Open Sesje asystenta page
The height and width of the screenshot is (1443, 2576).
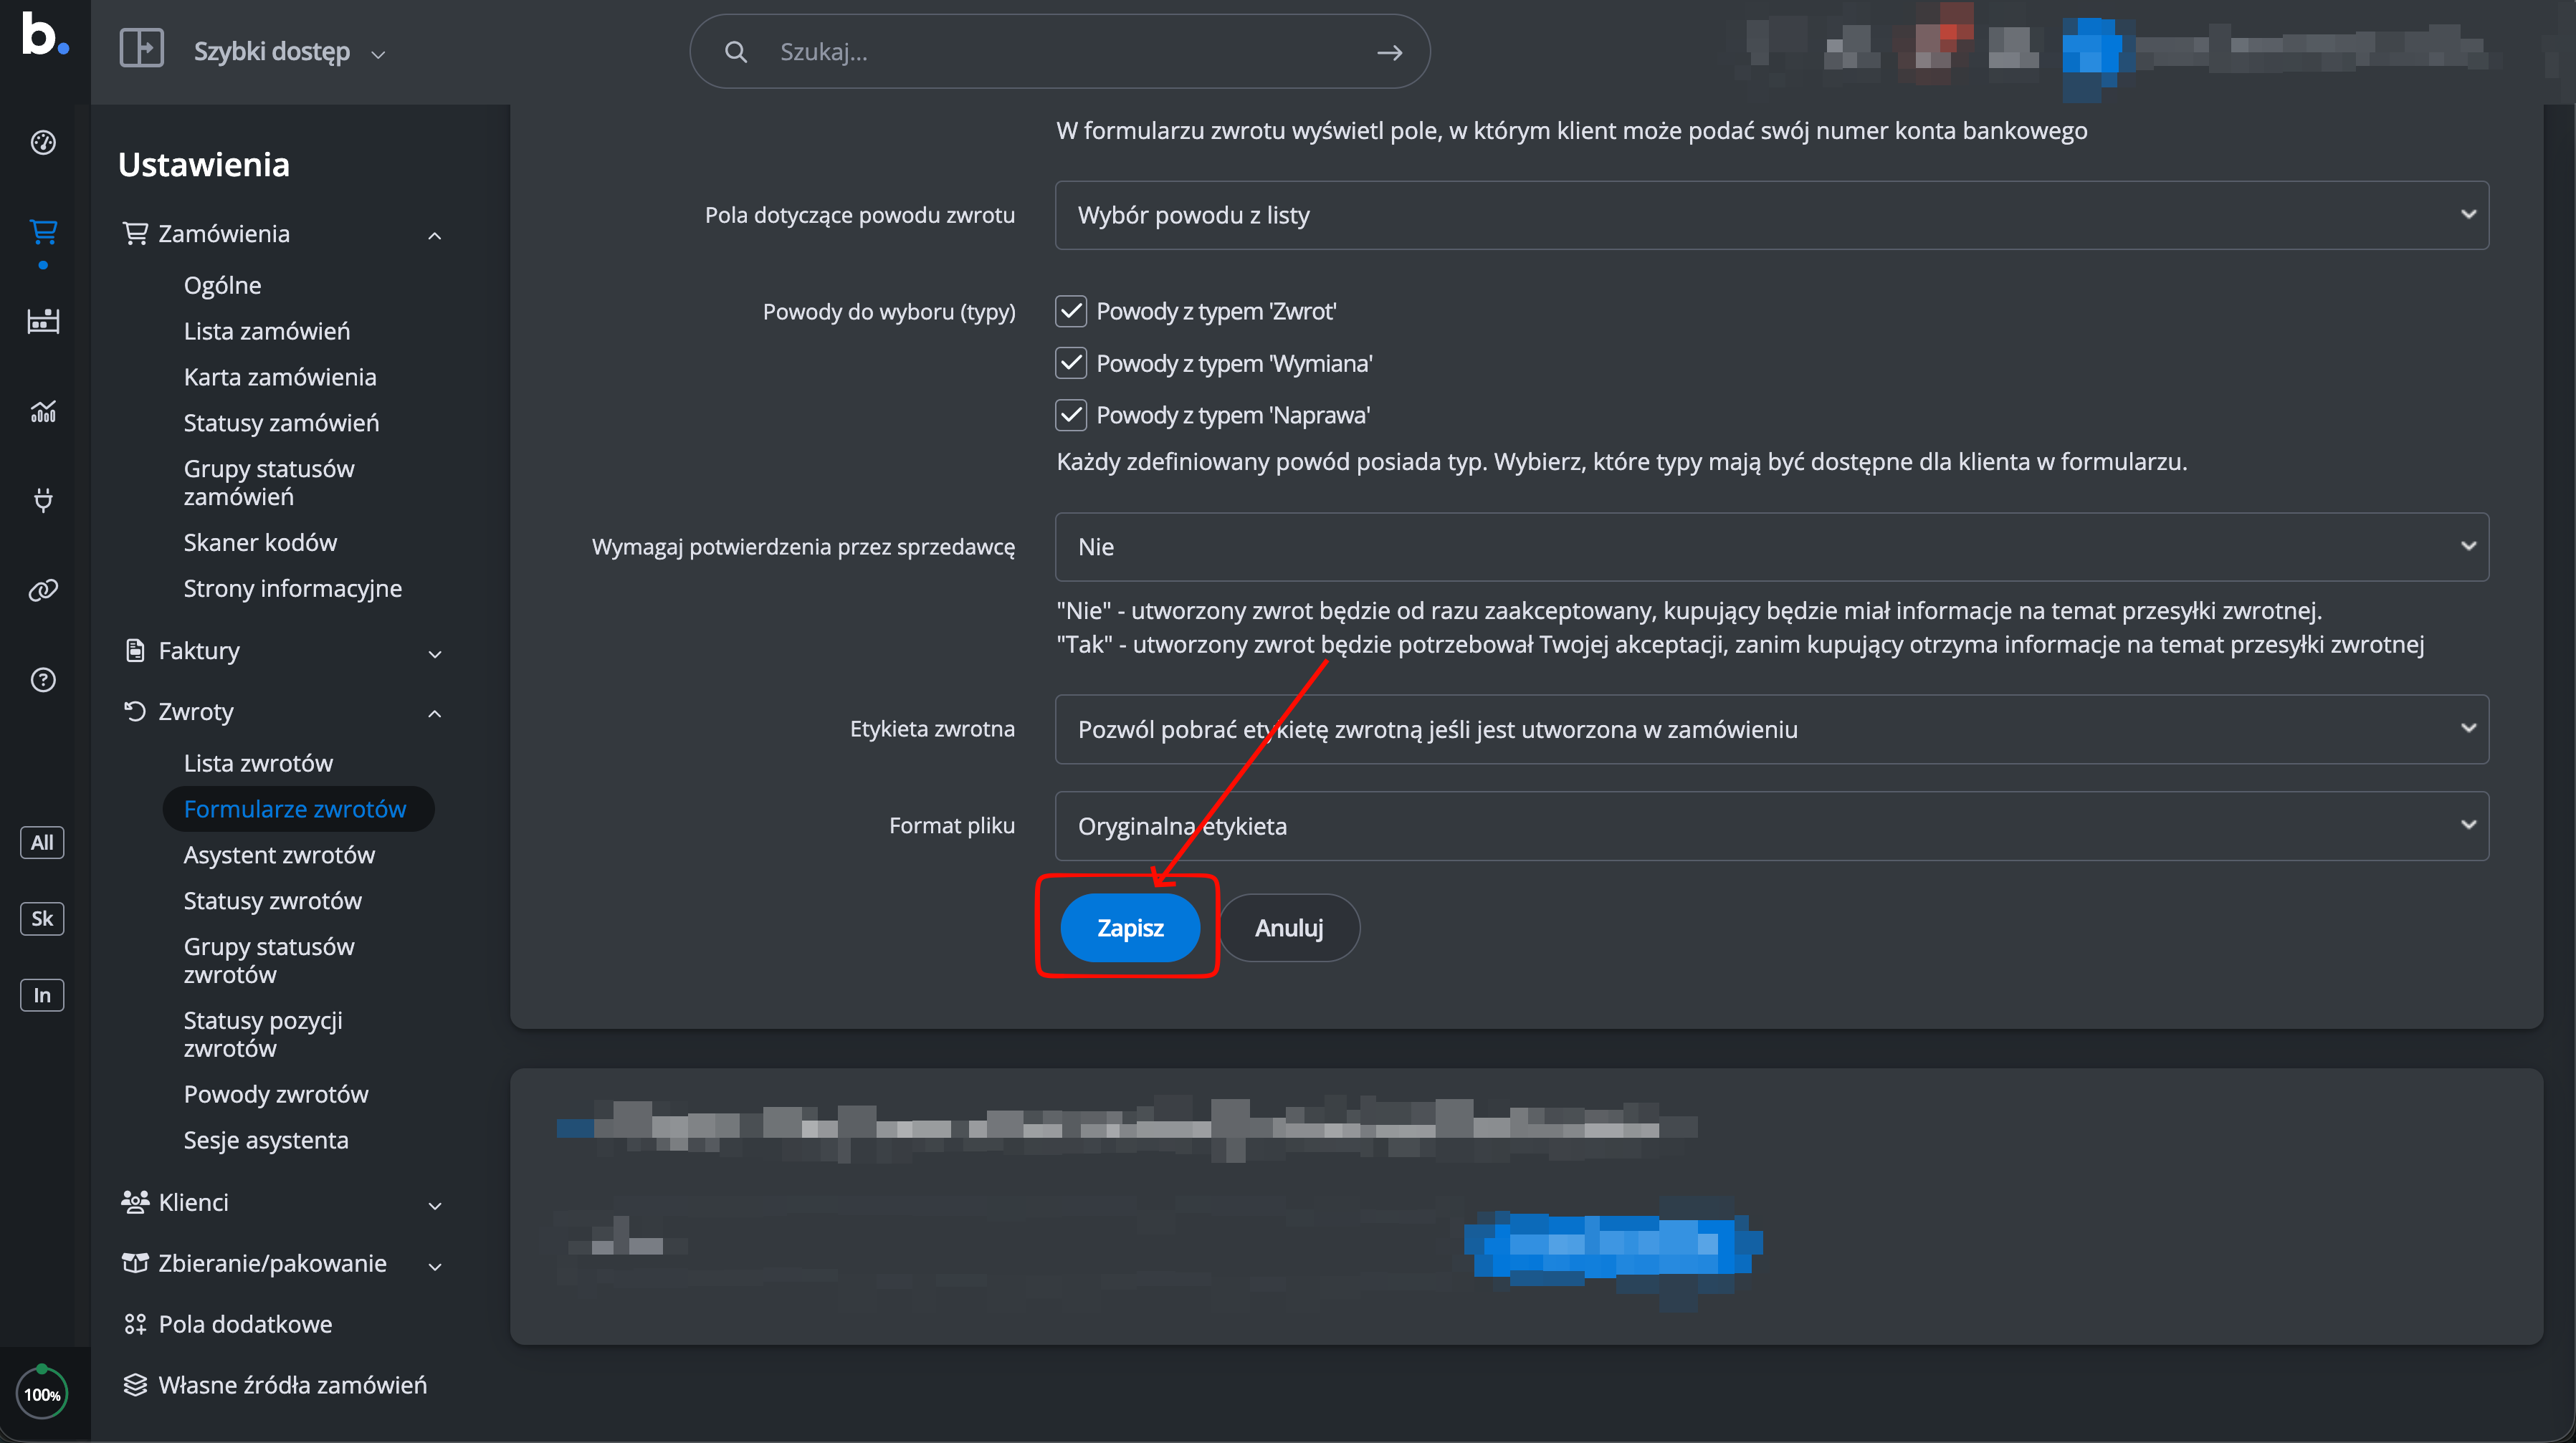click(266, 1140)
